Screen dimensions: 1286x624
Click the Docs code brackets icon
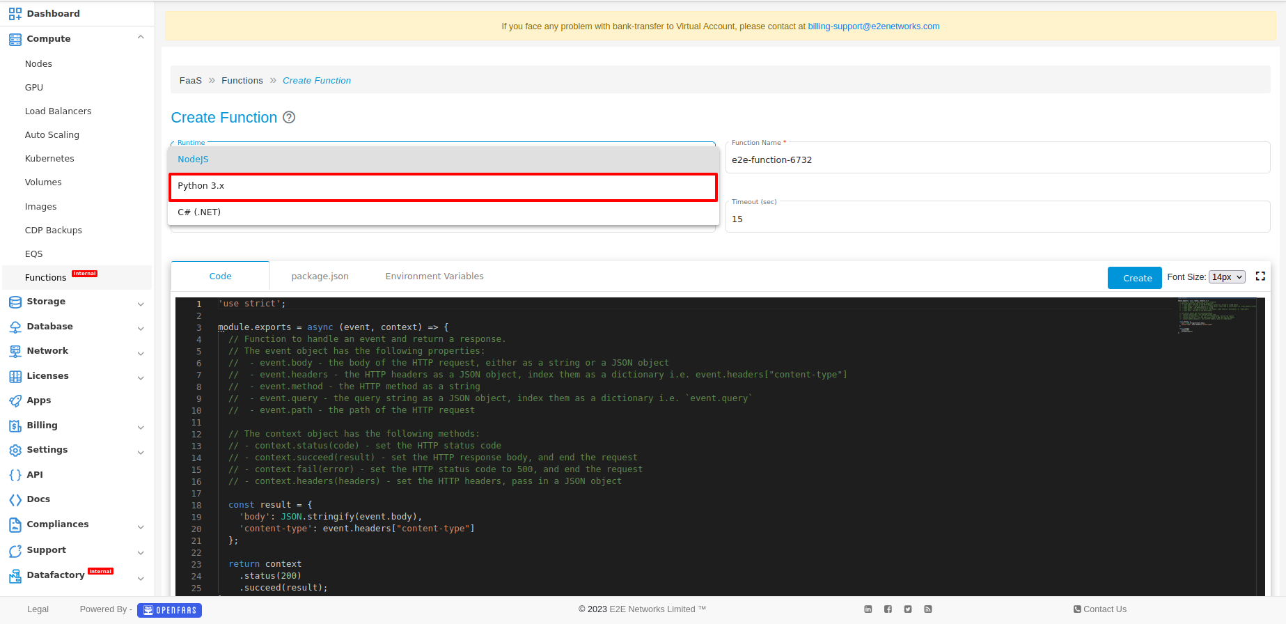(x=15, y=499)
